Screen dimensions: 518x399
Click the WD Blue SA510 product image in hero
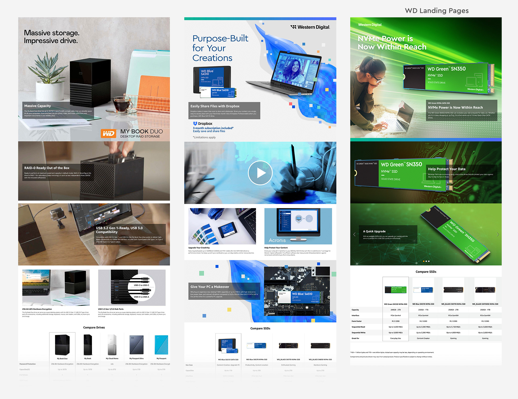(x=215, y=82)
